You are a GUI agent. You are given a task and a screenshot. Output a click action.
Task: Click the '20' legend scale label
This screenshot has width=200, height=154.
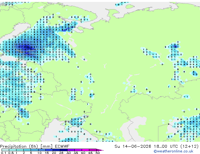[x=54, y=153]
